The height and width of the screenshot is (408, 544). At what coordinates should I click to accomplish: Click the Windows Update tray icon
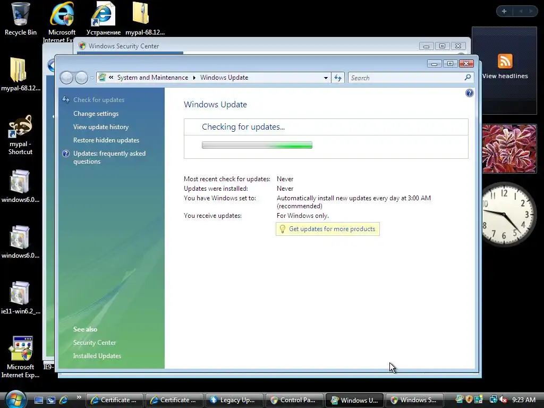[x=460, y=399]
